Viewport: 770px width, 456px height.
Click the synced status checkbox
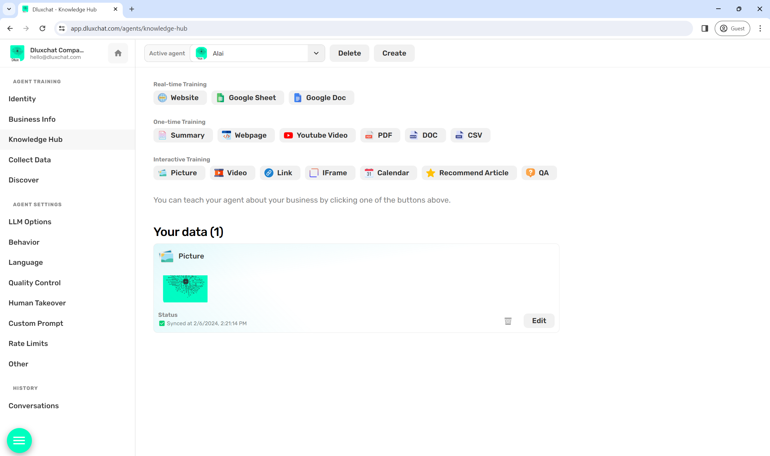click(x=162, y=323)
